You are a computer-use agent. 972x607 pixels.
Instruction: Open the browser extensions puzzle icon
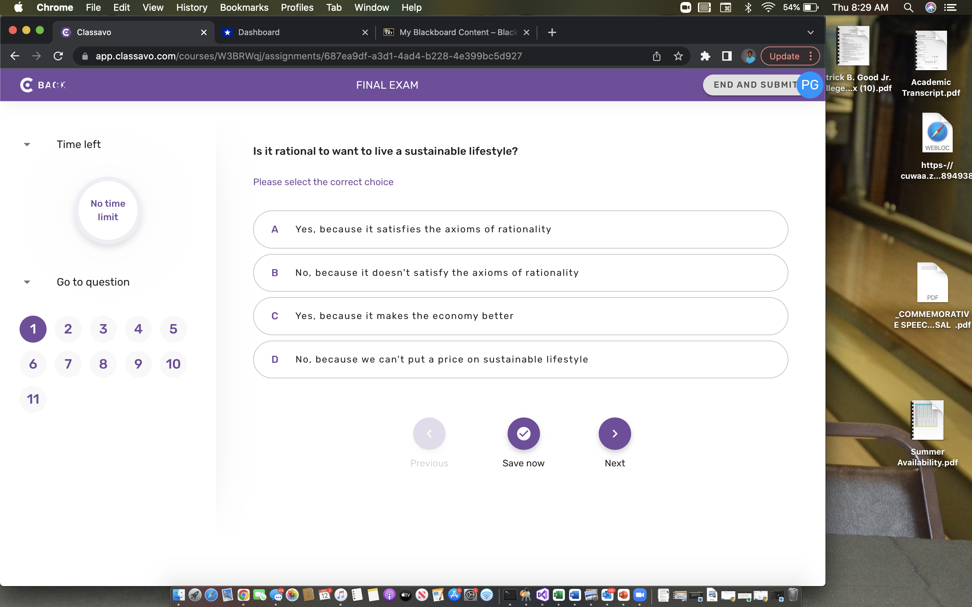tap(706, 56)
